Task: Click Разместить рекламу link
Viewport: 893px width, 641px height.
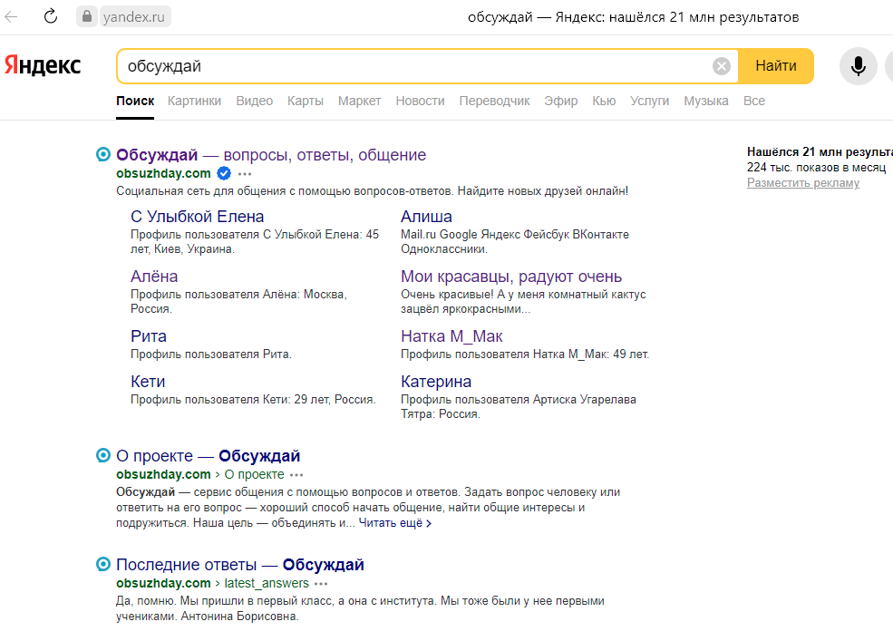Action: 803,183
